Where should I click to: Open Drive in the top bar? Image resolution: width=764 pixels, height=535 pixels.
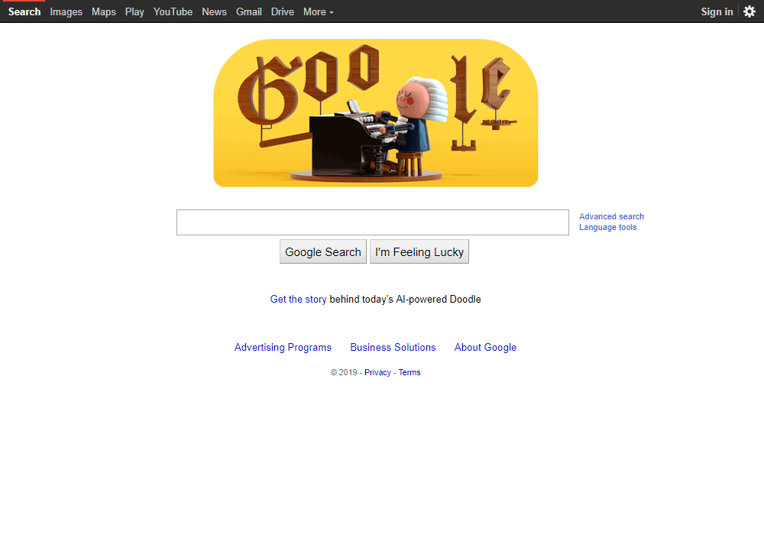pyautogui.click(x=283, y=11)
